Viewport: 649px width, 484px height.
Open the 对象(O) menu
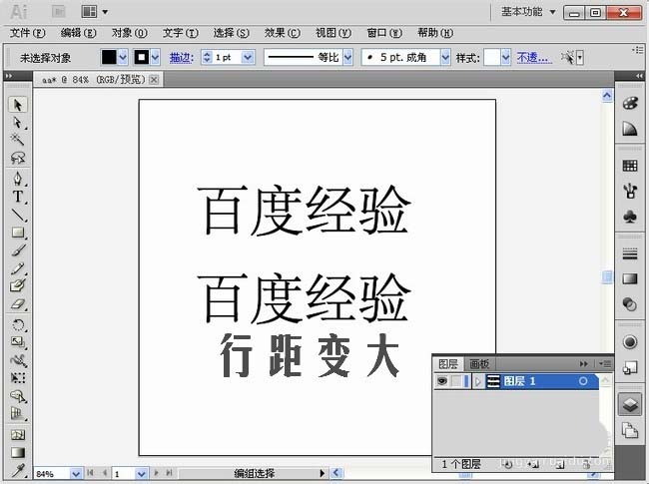coord(129,33)
